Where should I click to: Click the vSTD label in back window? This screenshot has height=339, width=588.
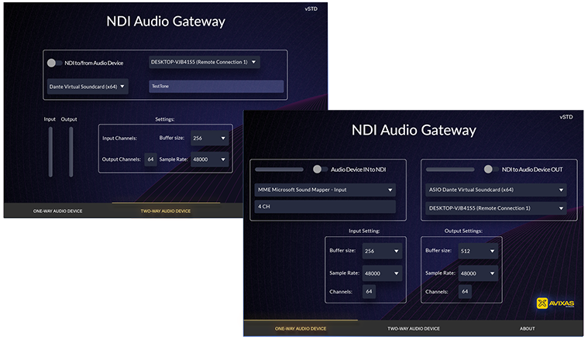pos(311,9)
